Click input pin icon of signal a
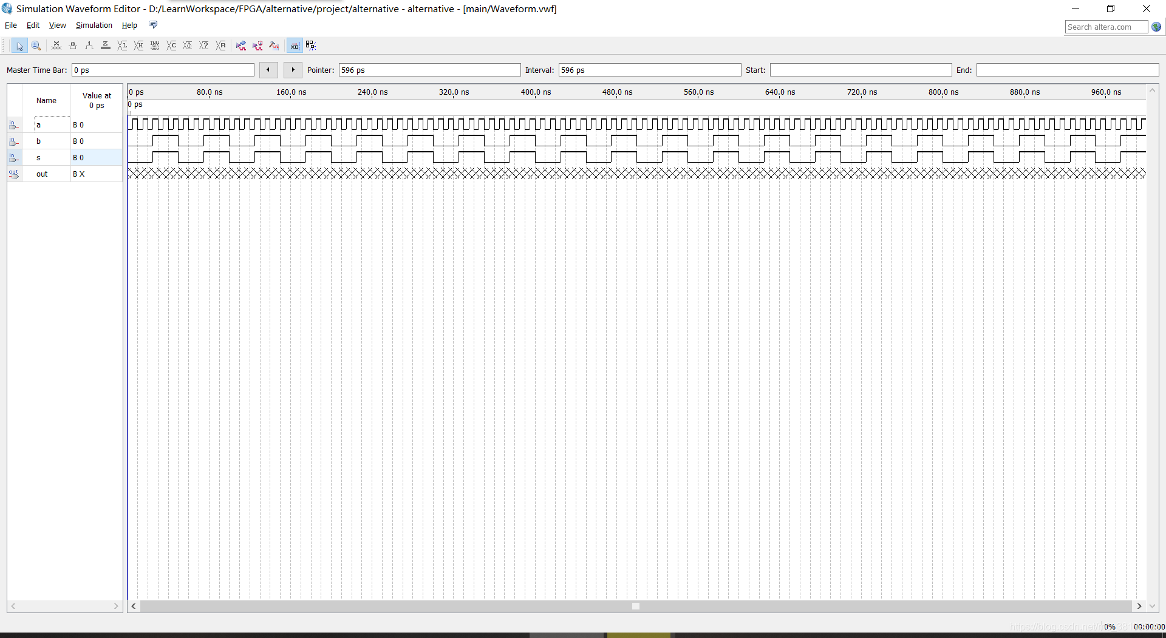The image size is (1166, 638). click(14, 125)
